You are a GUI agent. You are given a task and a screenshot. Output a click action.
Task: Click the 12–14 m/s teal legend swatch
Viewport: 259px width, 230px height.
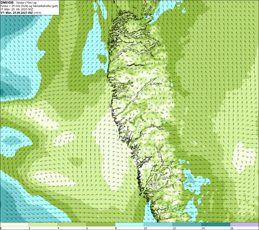click(187, 224)
